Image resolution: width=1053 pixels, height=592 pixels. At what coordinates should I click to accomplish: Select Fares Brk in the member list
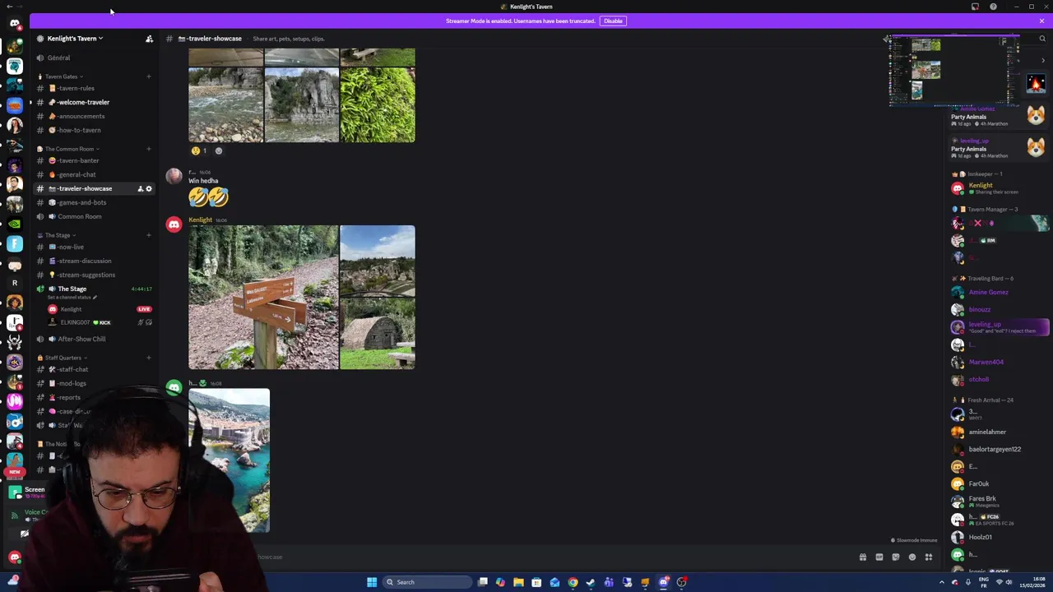[998, 502]
